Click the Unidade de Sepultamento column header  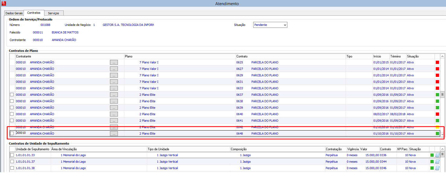pyautogui.click(x=33, y=149)
